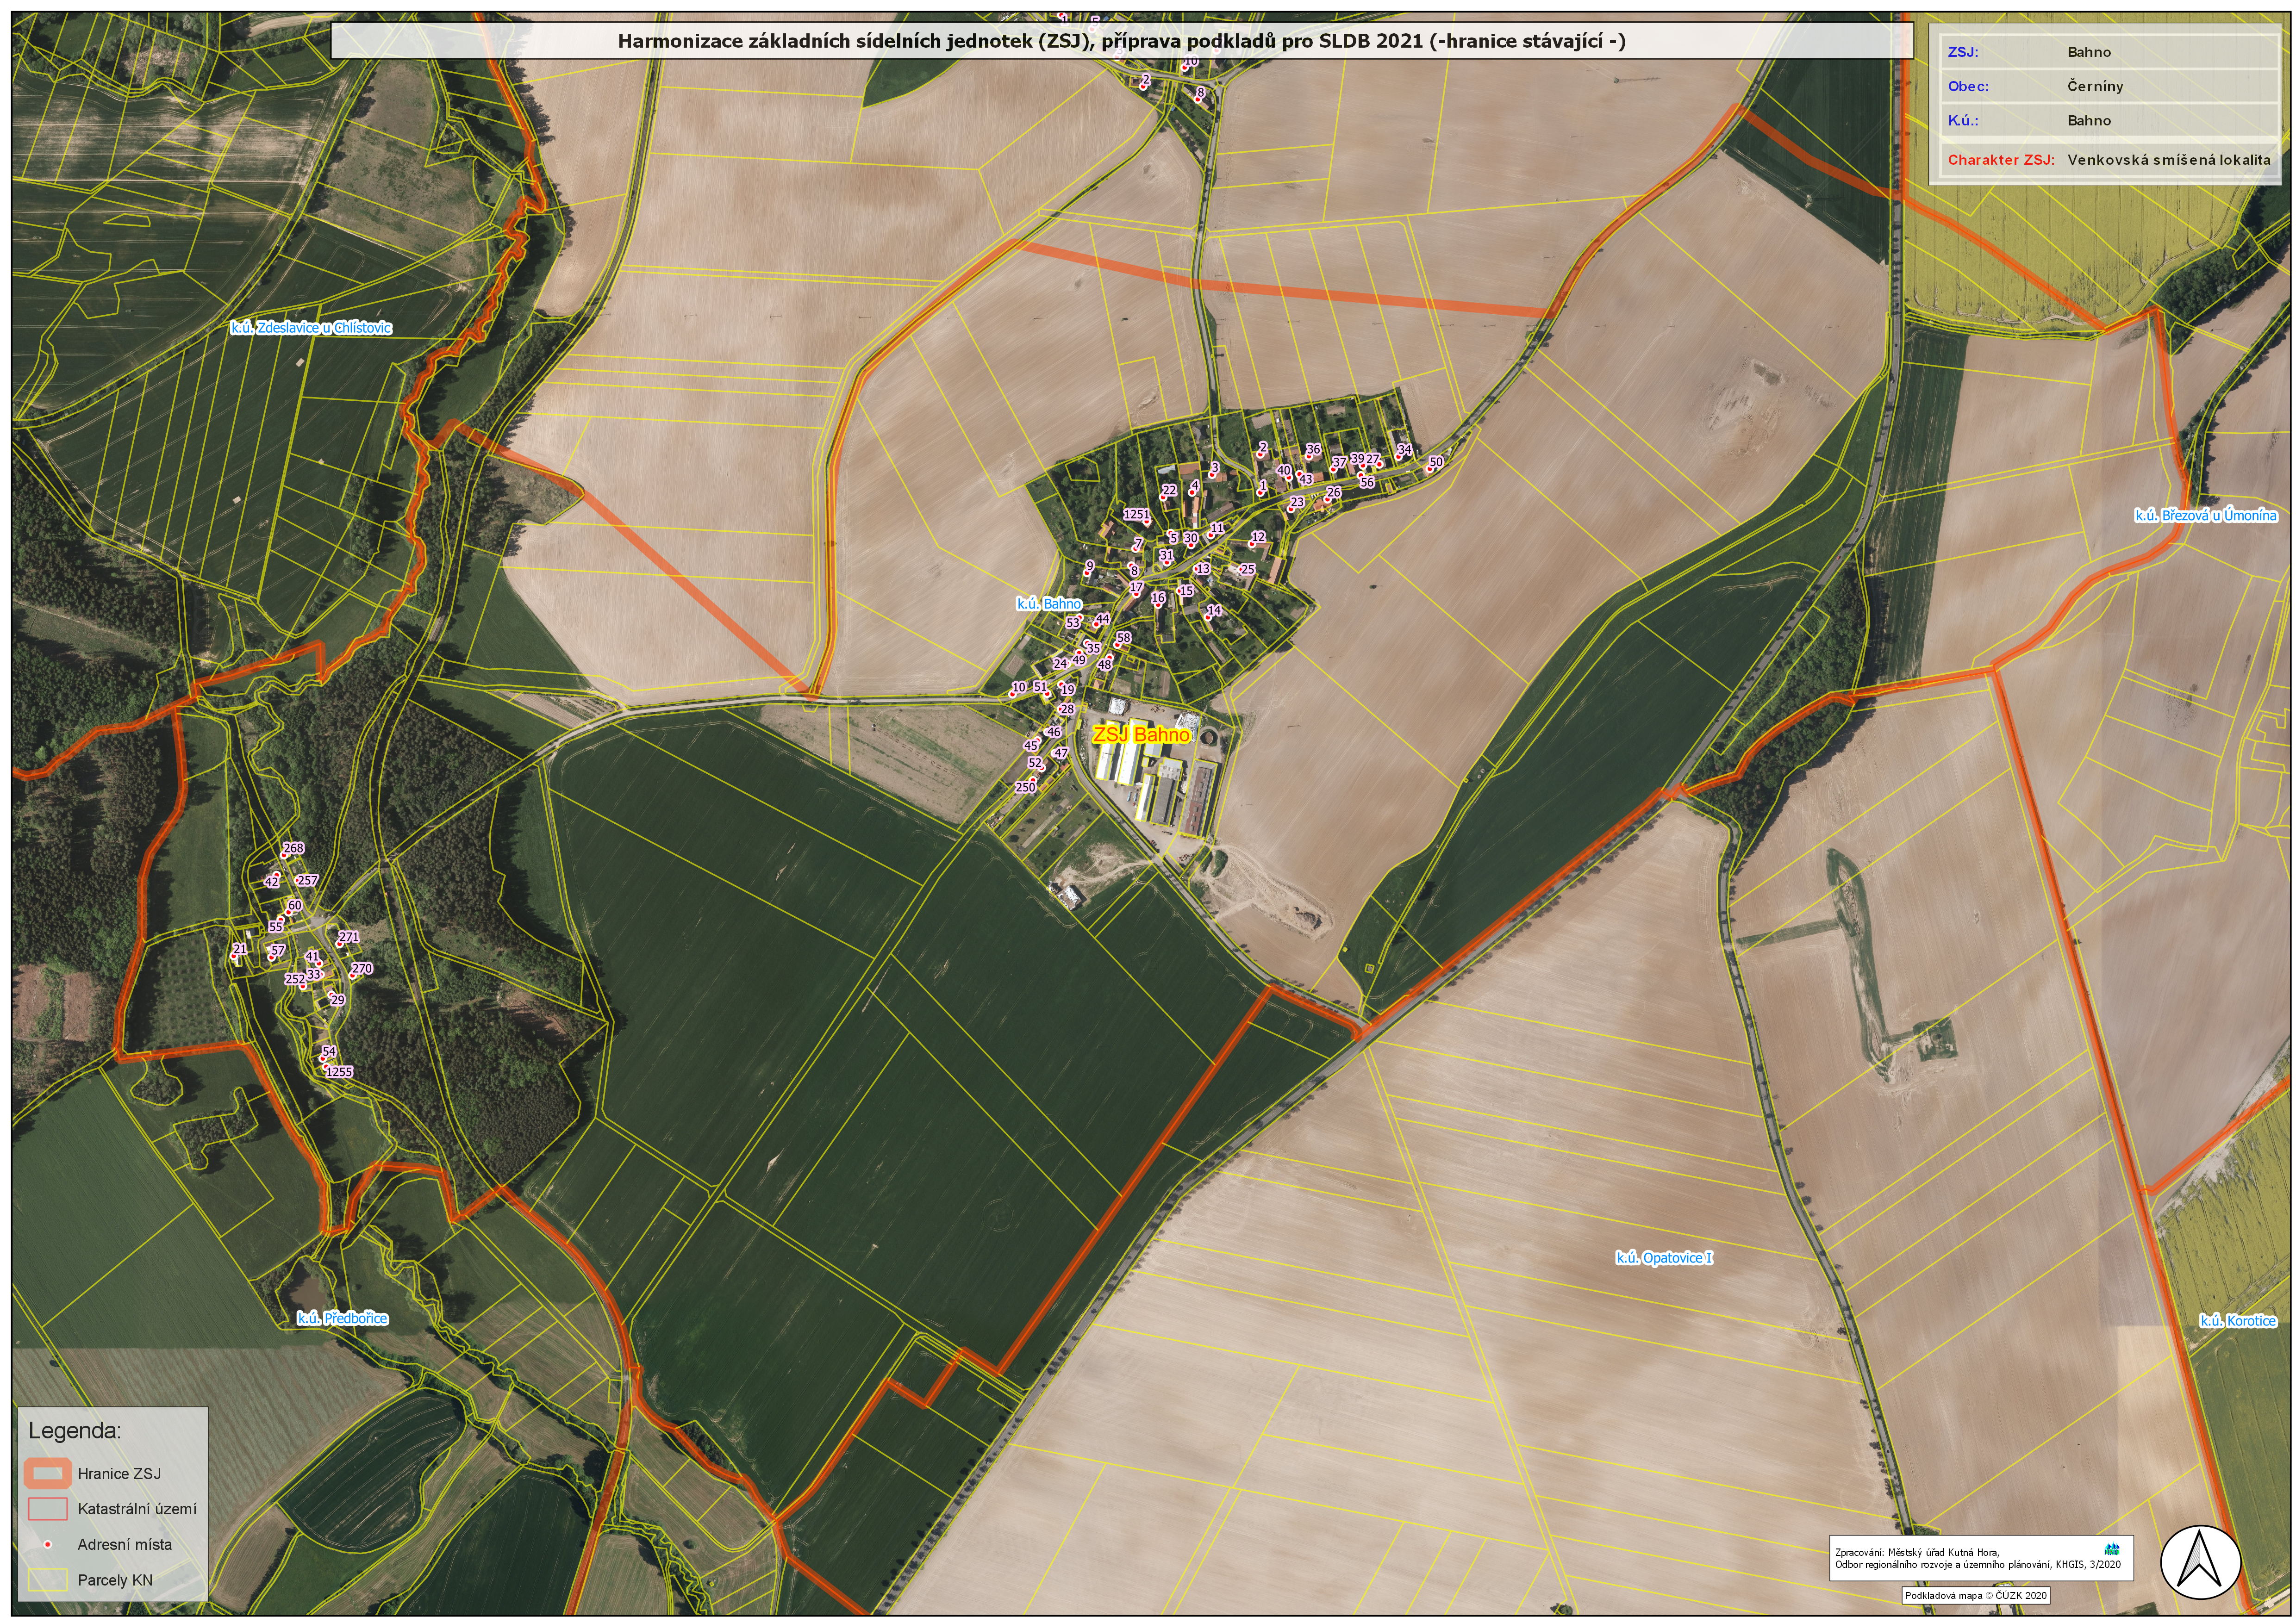Click the map title banner text
The width and height of the screenshot is (2296, 1623).
tap(1121, 41)
